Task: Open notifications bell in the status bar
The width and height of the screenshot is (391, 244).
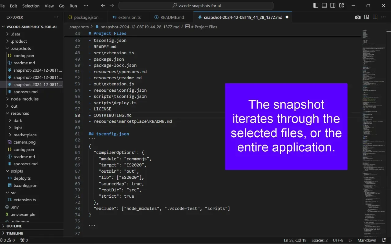Action: click(x=384, y=240)
